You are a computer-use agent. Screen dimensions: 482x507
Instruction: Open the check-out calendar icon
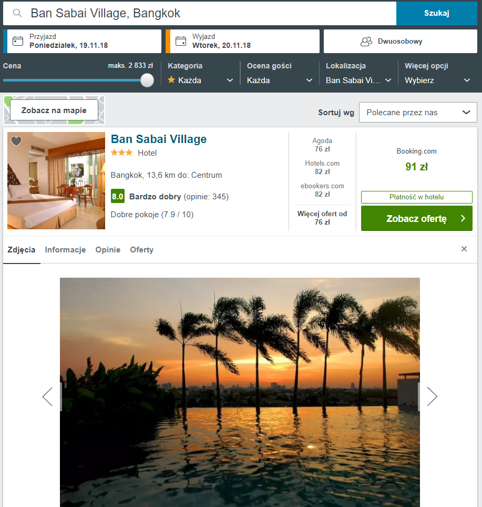point(181,41)
